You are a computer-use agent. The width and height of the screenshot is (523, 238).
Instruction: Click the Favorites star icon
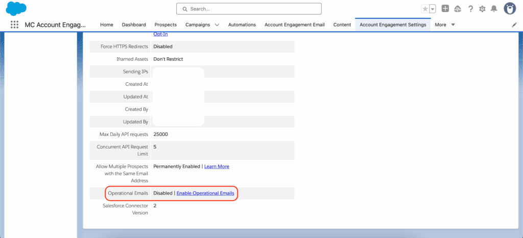[425, 9]
